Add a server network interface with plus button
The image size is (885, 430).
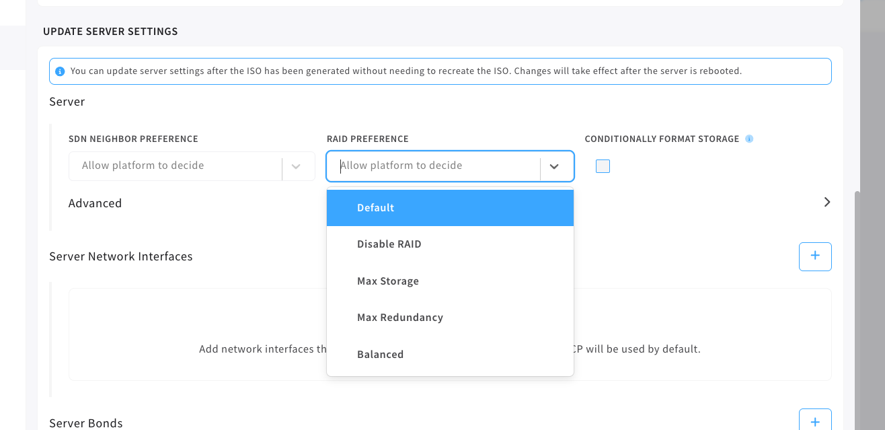click(x=815, y=256)
